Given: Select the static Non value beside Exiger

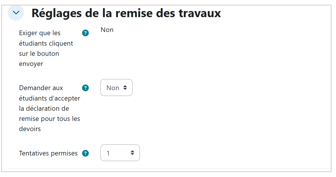Looking at the screenshot, I should [x=107, y=30].
